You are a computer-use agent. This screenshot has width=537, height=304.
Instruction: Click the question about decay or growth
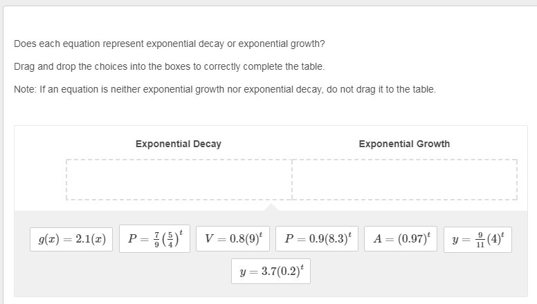click(x=169, y=44)
